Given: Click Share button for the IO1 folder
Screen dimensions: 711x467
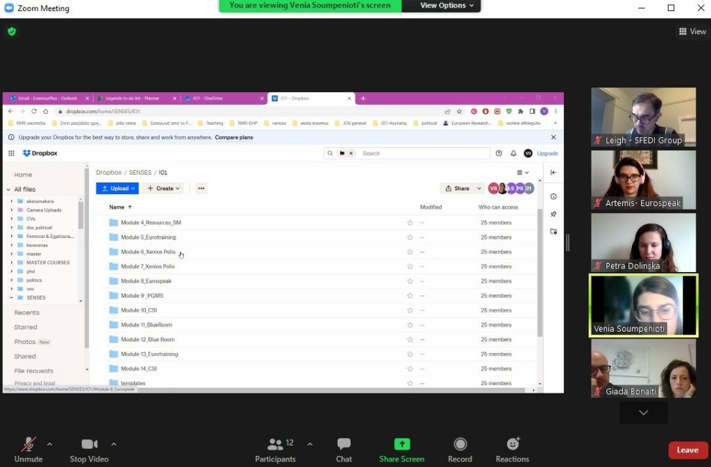Looking at the screenshot, I should (458, 189).
